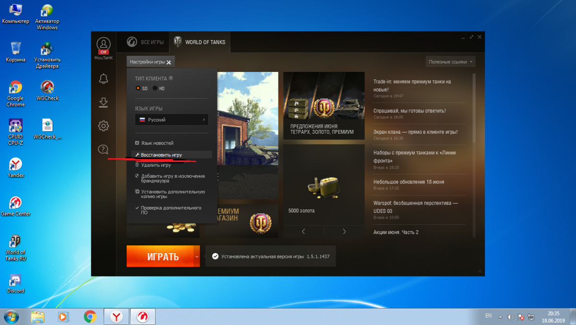The height and width of the screenshot is (325, 576).
Task: Expand the Полезные ссылки dropdown
Action: pos(450,61)
